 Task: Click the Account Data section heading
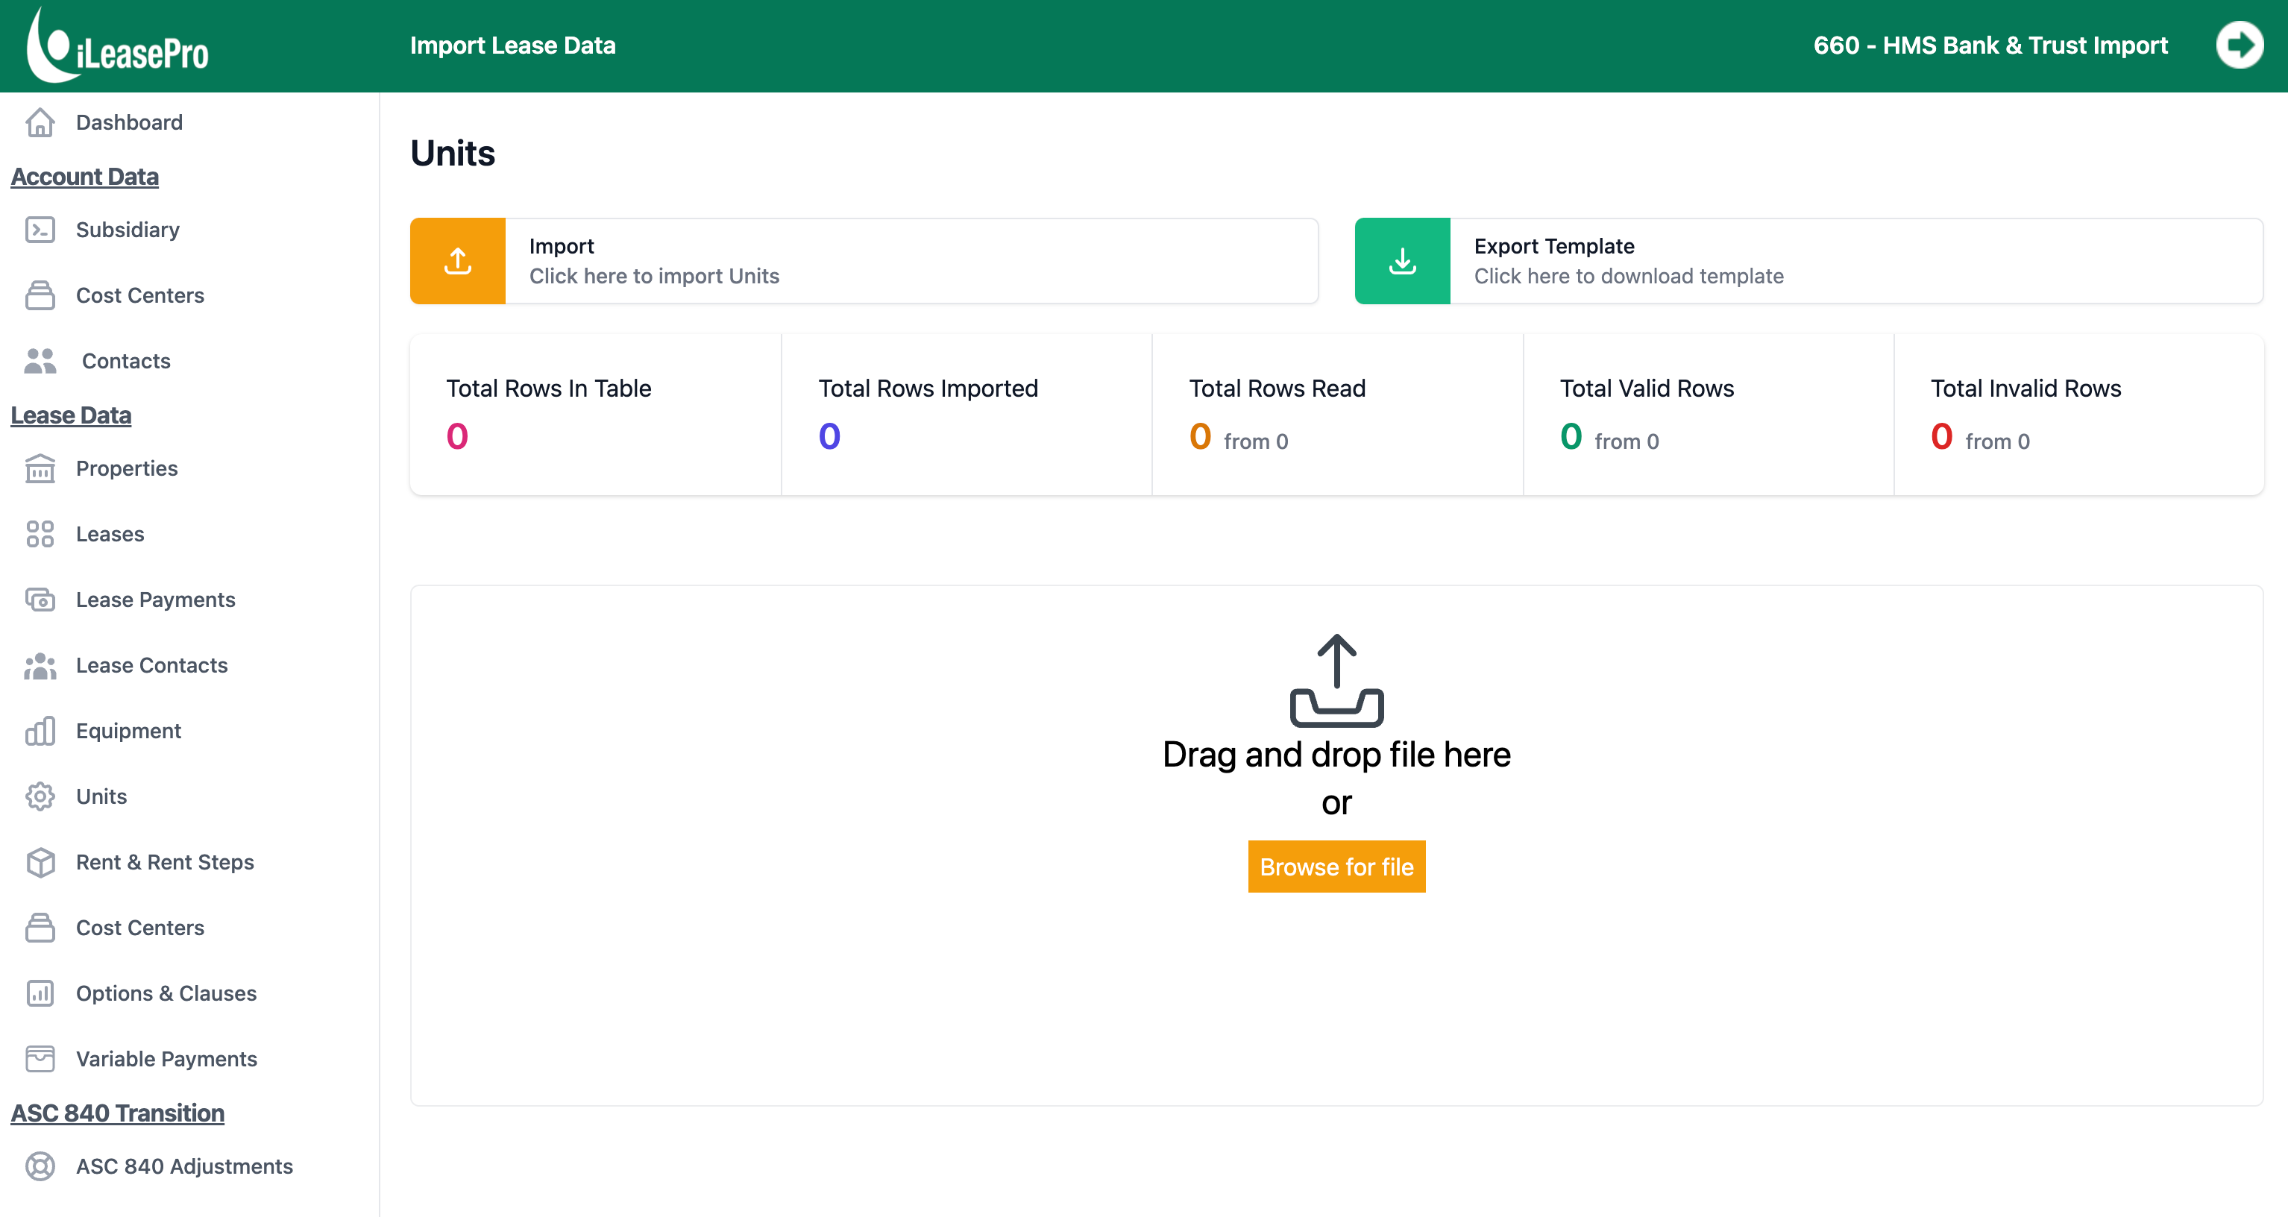coord(84,177)
